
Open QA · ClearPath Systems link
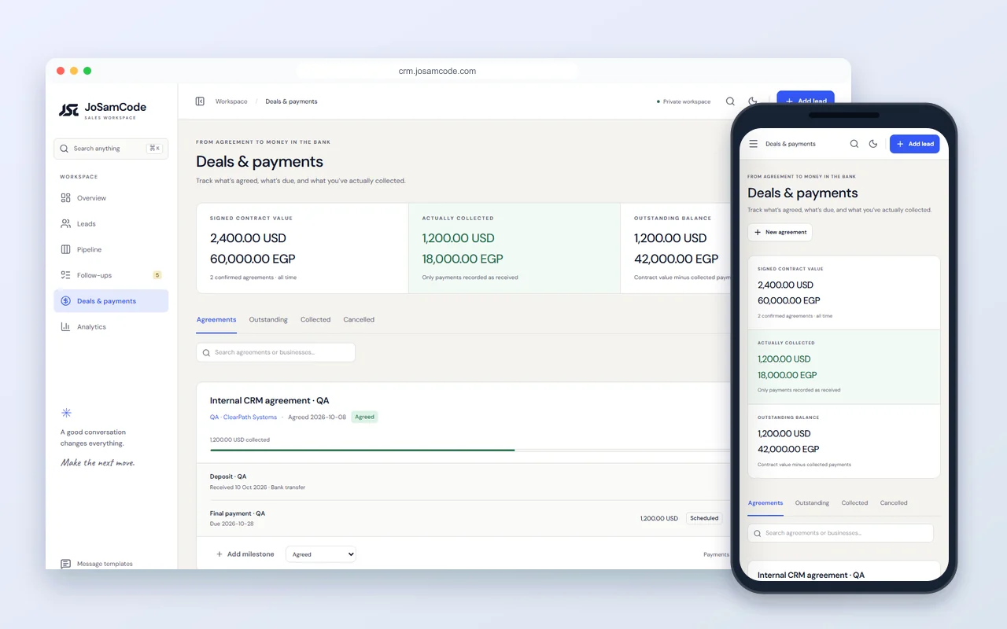(243, 417)
